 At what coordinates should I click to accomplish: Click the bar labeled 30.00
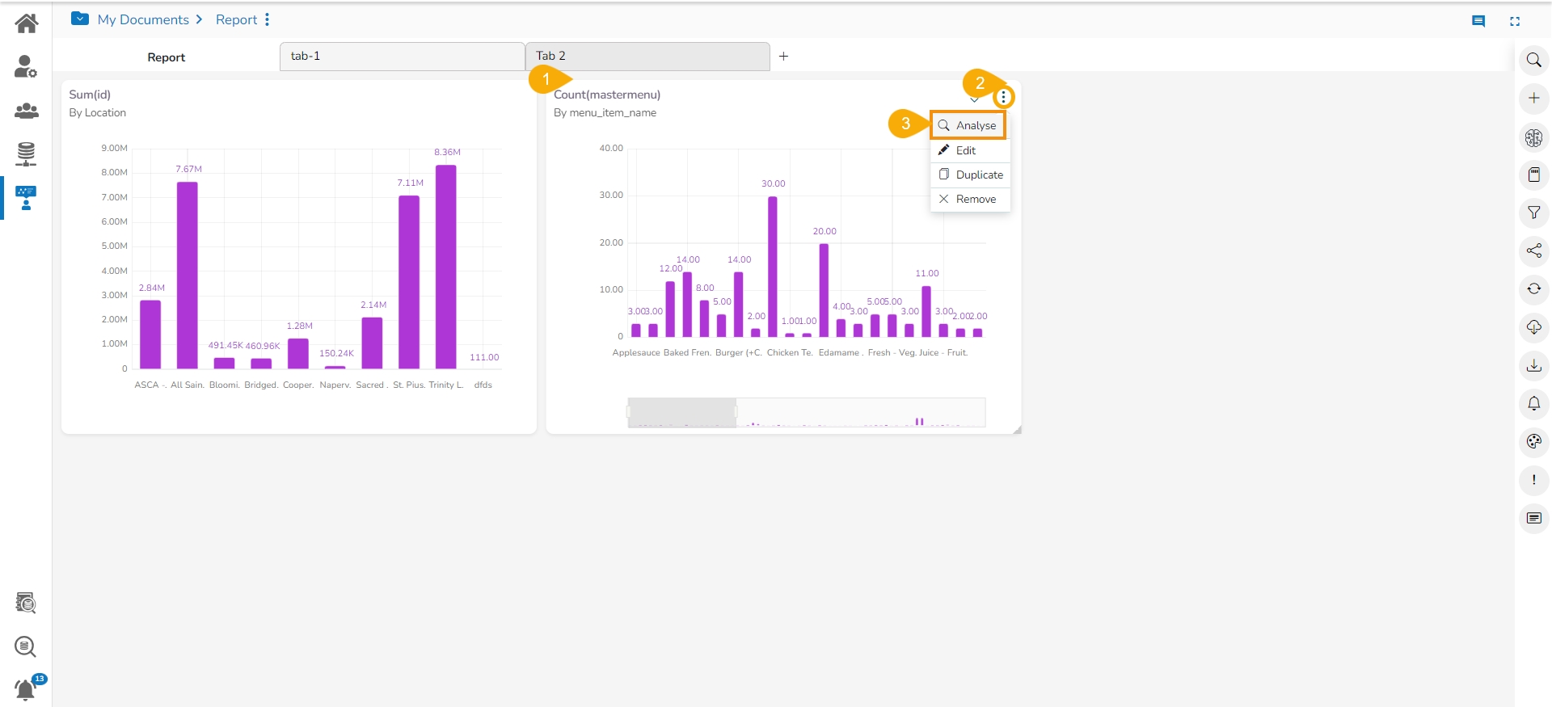(773, 267)
